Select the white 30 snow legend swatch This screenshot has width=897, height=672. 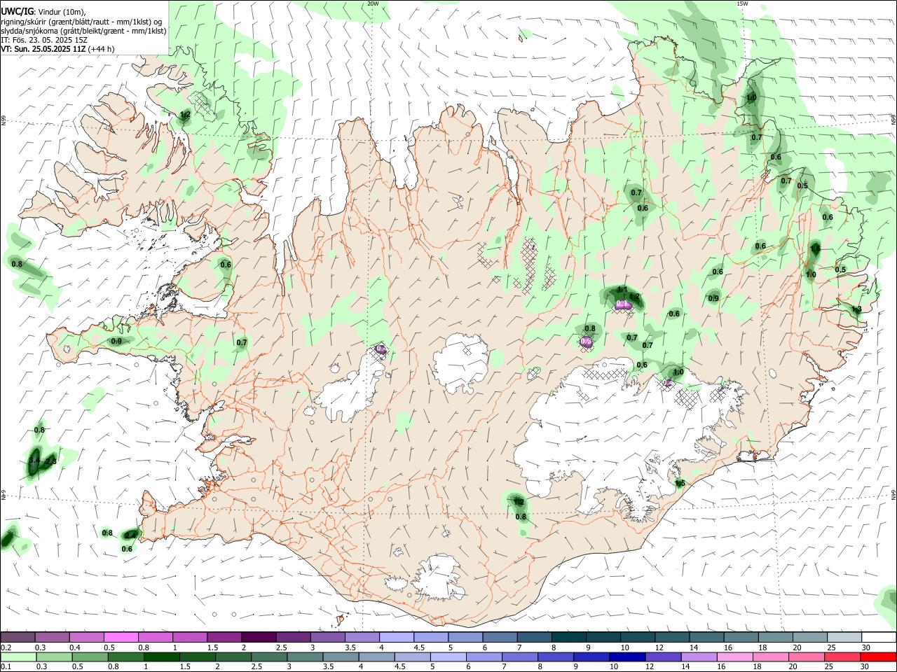pyautogui.click(x=879, y=638)
